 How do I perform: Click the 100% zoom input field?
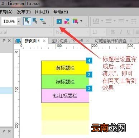tap(9, 22)
